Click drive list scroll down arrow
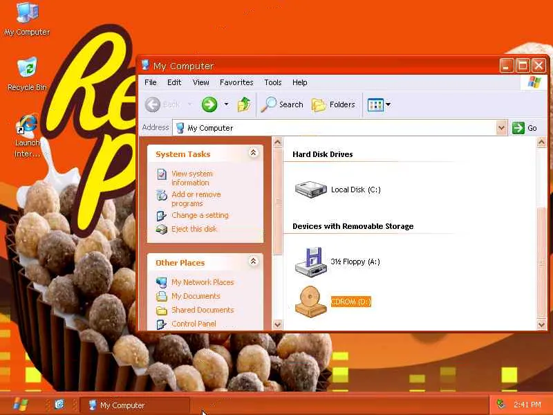Screen dimensions: 553x415 click(541, 324)
